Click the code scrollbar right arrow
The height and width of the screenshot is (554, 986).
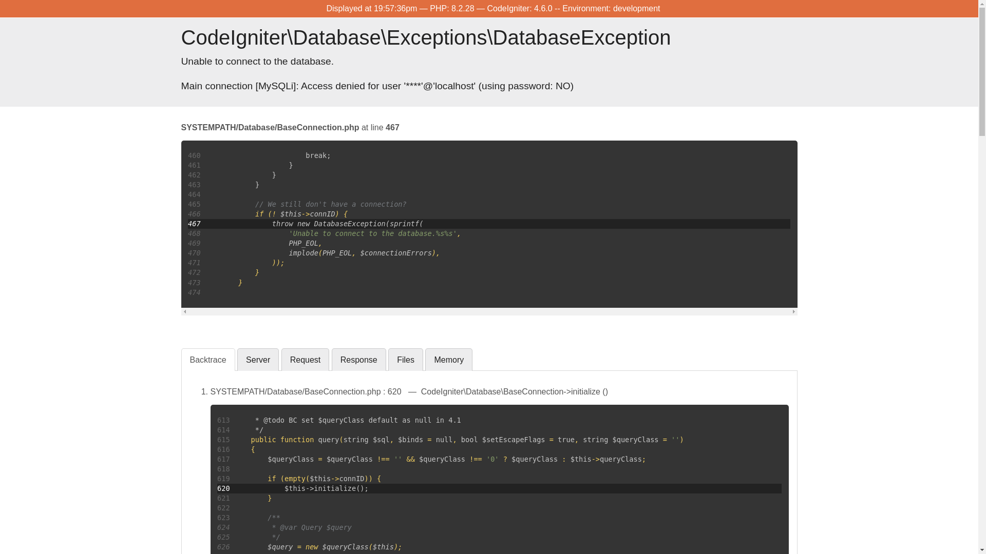pos(793,312)
